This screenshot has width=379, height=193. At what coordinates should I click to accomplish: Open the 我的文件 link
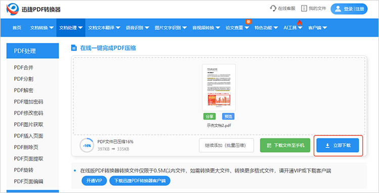point(314,9)
